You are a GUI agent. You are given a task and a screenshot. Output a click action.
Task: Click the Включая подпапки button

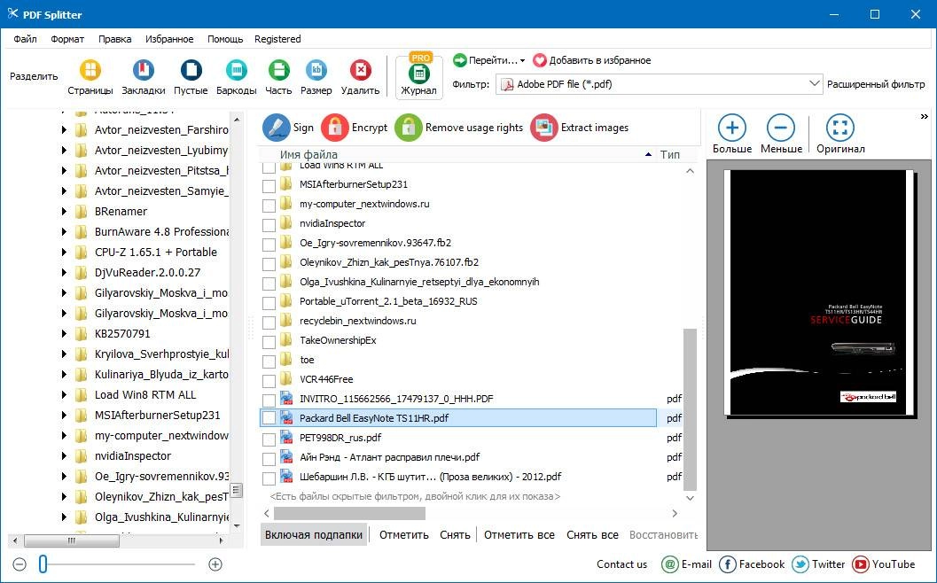315,534
